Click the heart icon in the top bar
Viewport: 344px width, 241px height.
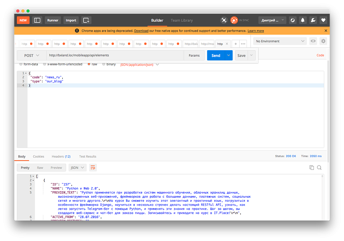[323, 20]
